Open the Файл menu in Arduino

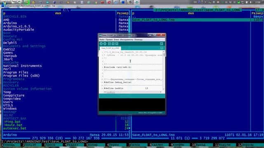pos(102,39)
